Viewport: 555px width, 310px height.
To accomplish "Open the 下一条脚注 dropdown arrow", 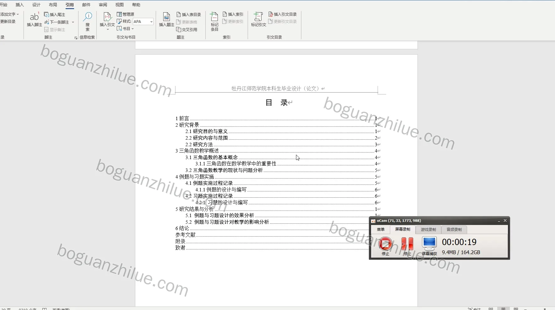I will pos(73,22).
